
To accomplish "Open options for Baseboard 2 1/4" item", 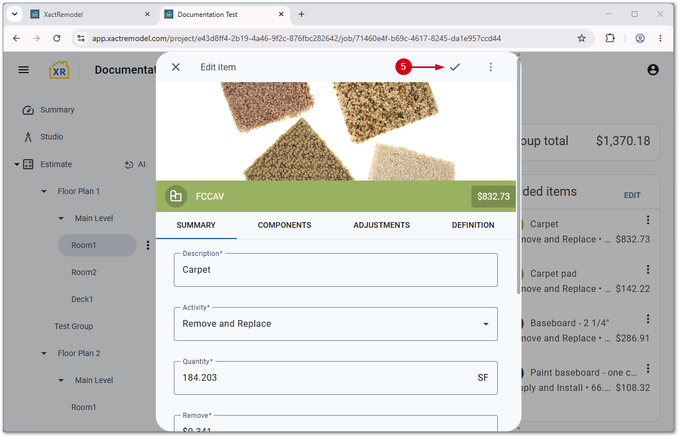I will pos(648,319).
